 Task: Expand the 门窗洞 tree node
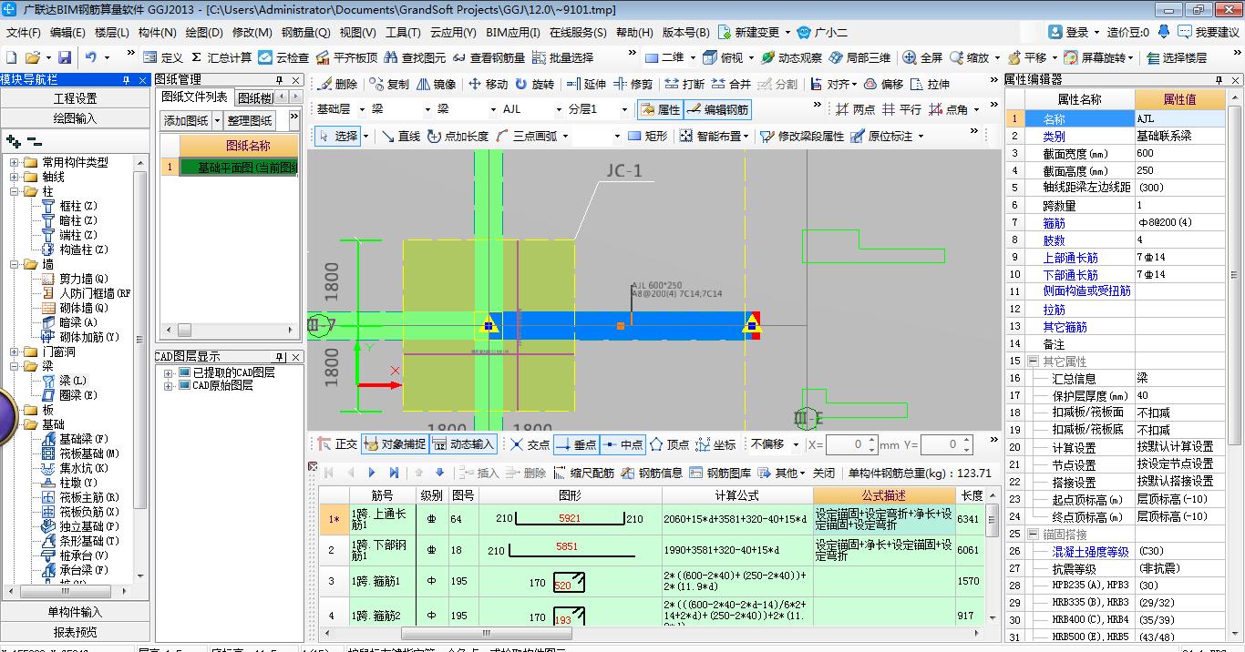15,351
